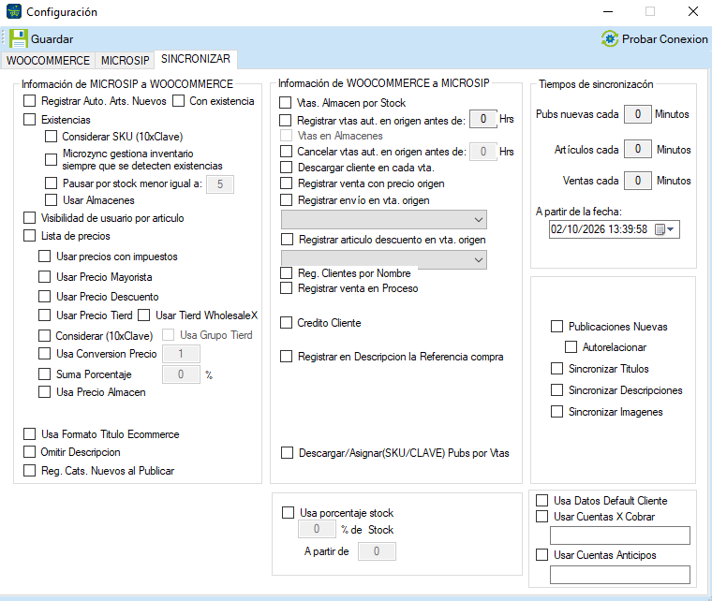Enable Registrar Auto. Arts. Nuevos checkbox

[30, 101]
